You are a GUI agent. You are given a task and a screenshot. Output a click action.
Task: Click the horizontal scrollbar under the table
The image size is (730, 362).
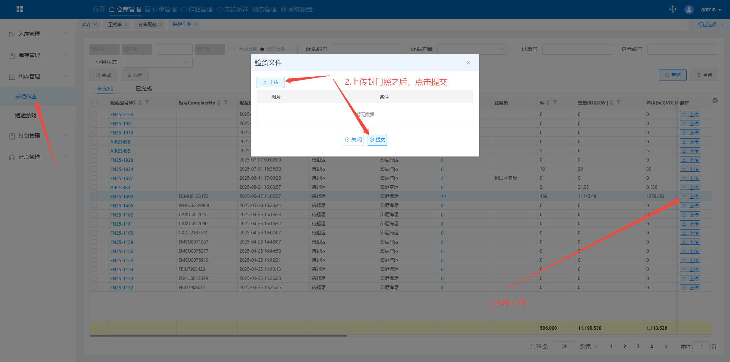tap(218, 335)
